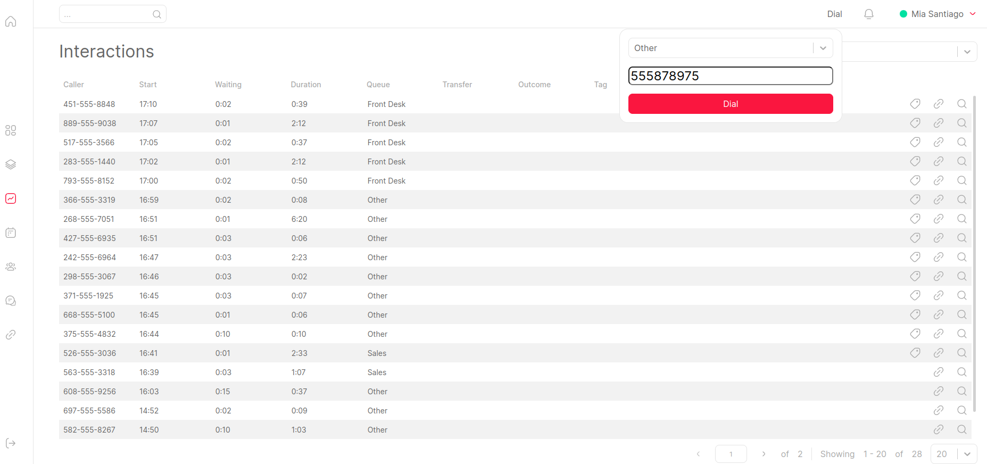Tag the 283-555-1440 interaction
Image resolution: width=987 pixels, height=464 pixels.
(x=915, y=161)
